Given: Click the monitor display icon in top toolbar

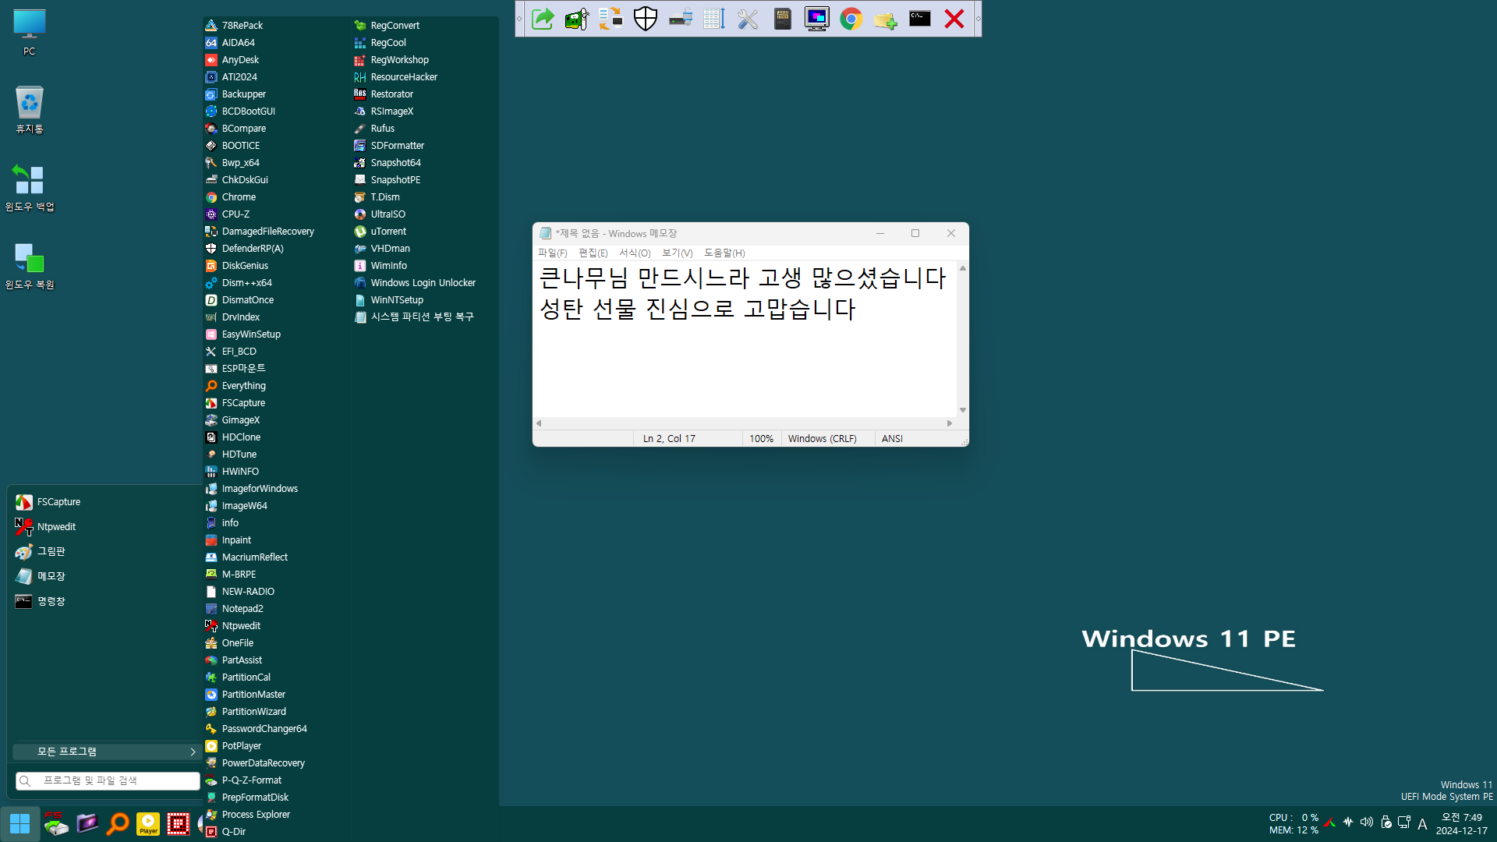Looking at the screenshot, I should click(x=816, y=19).
